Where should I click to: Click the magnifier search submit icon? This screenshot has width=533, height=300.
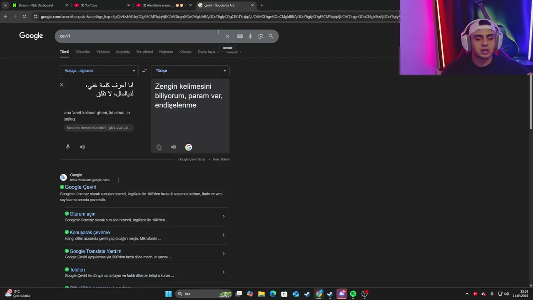tap(271, 36)
